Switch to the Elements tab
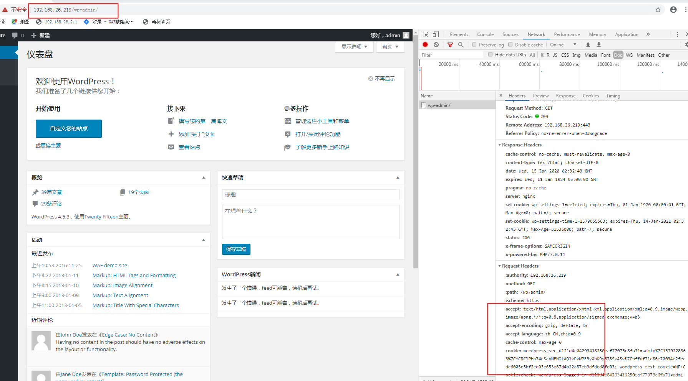688x381 pixels. pyautogui.click(x=459, y=34)
